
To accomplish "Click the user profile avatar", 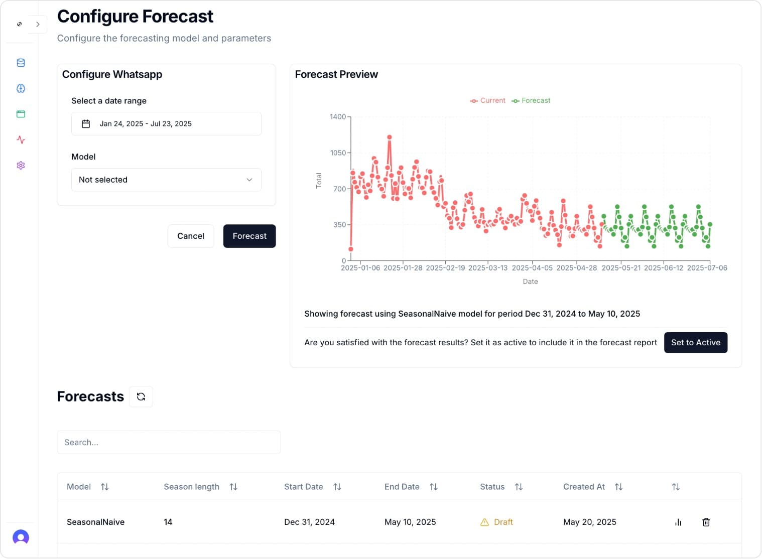I will click(21, 537).
